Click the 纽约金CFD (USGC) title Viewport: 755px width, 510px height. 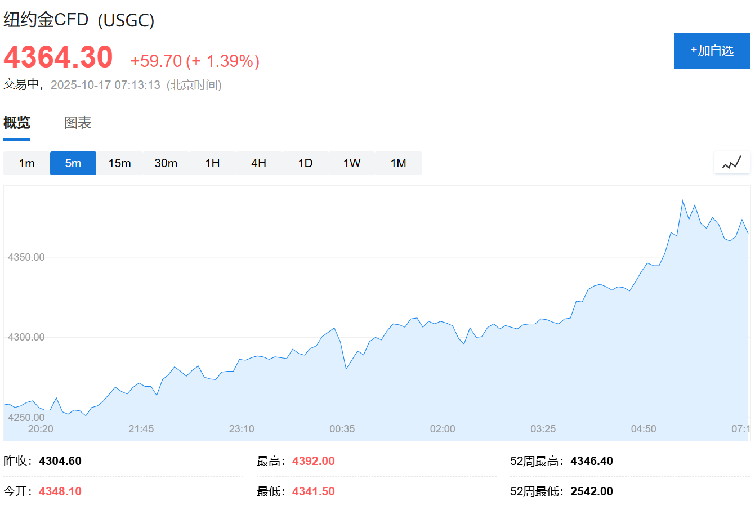click(79, 20)
